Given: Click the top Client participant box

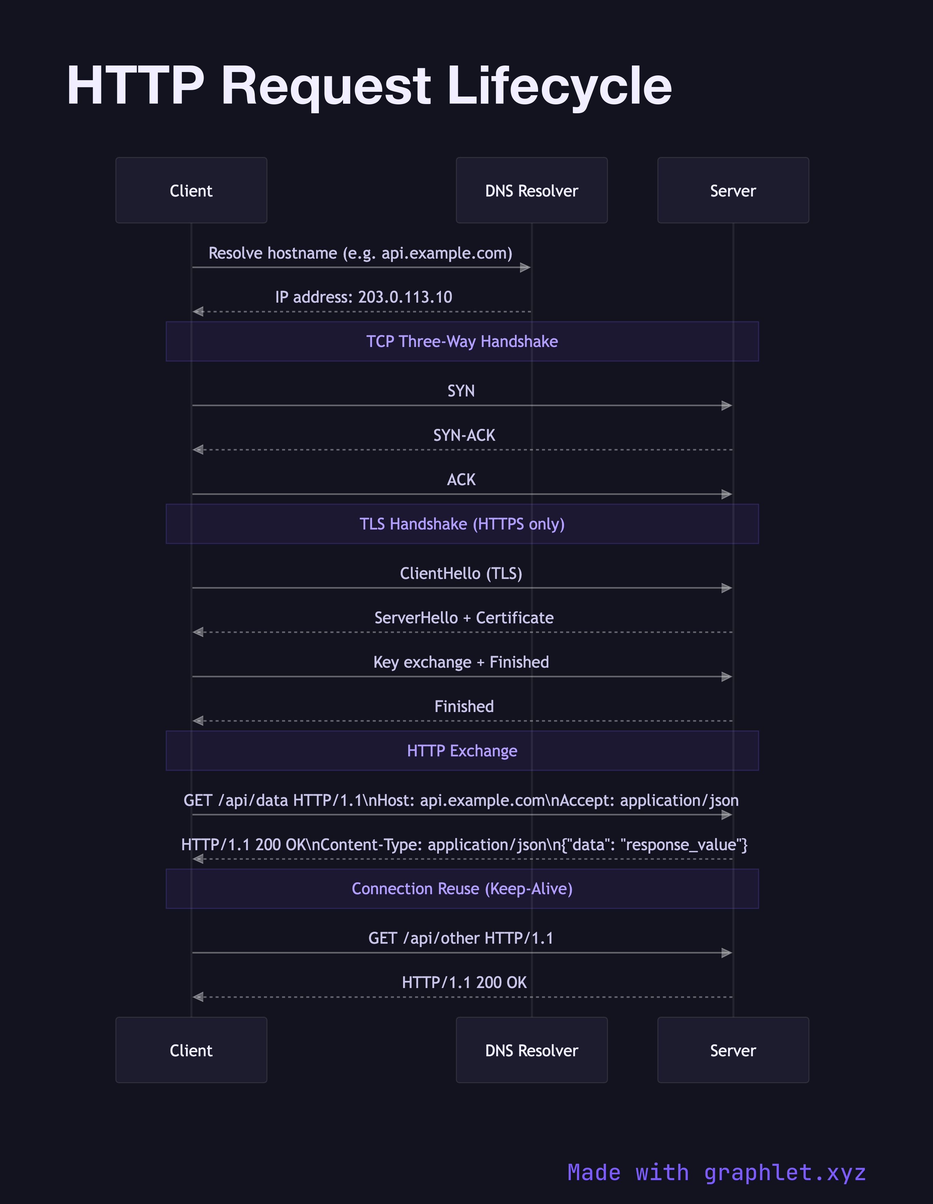Looking at the screenshot, I should (x=191, y=190).
